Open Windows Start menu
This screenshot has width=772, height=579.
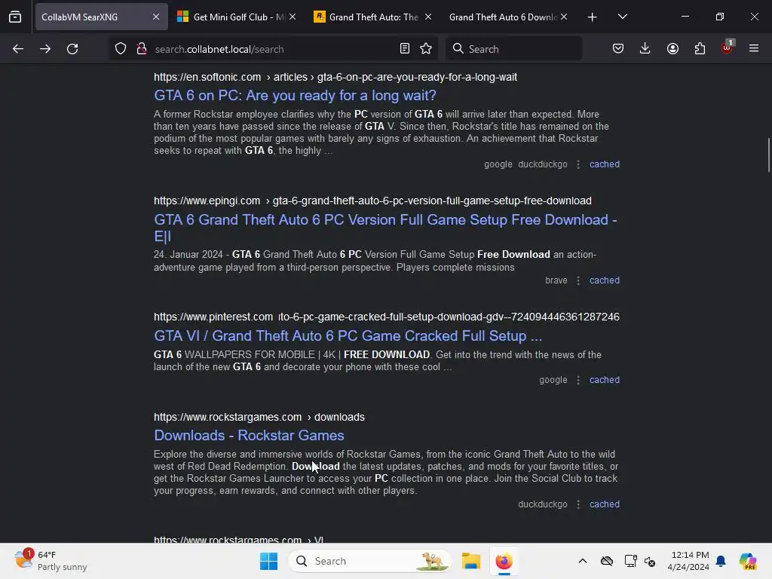point(268,561)
